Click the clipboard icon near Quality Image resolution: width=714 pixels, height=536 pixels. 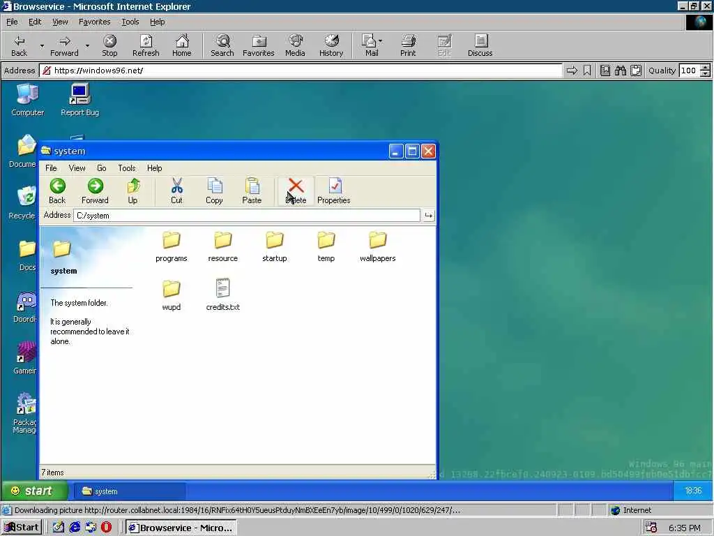[x=636, y=70]
